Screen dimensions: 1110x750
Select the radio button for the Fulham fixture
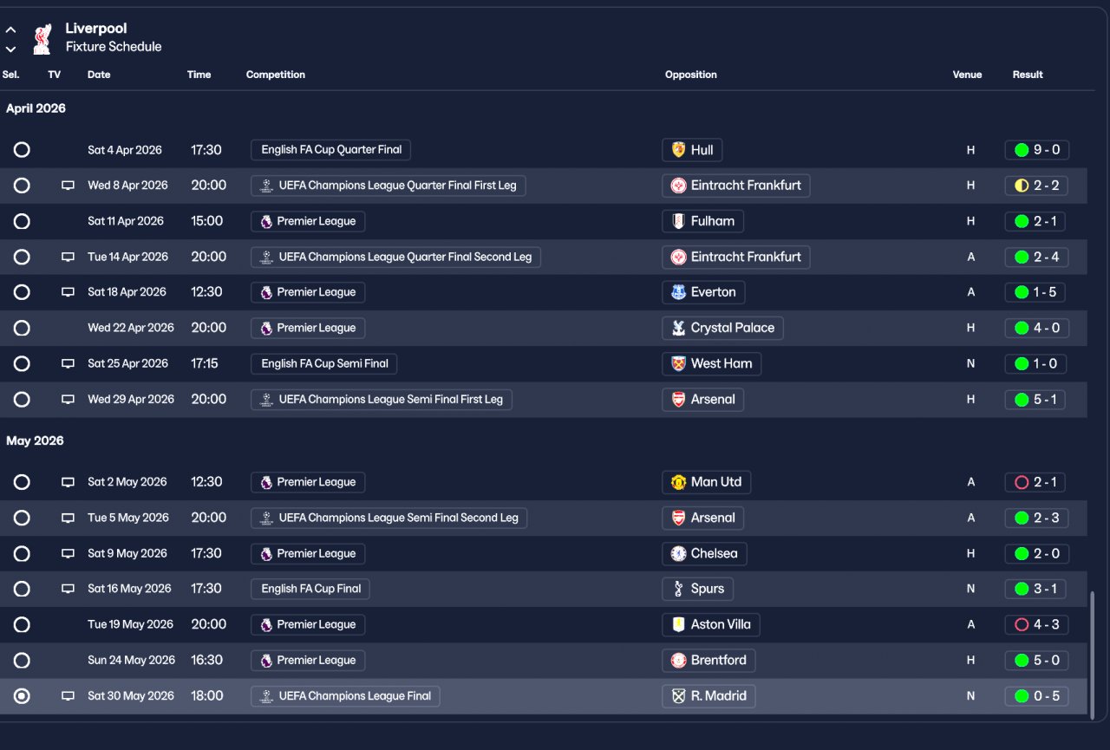[x=22, y=221]
